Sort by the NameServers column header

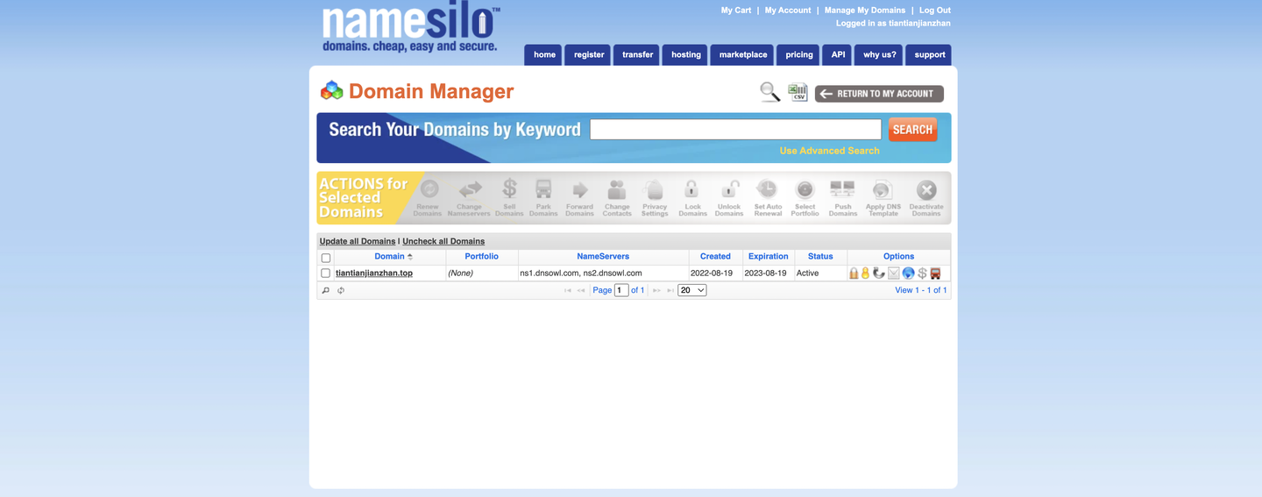603,257
